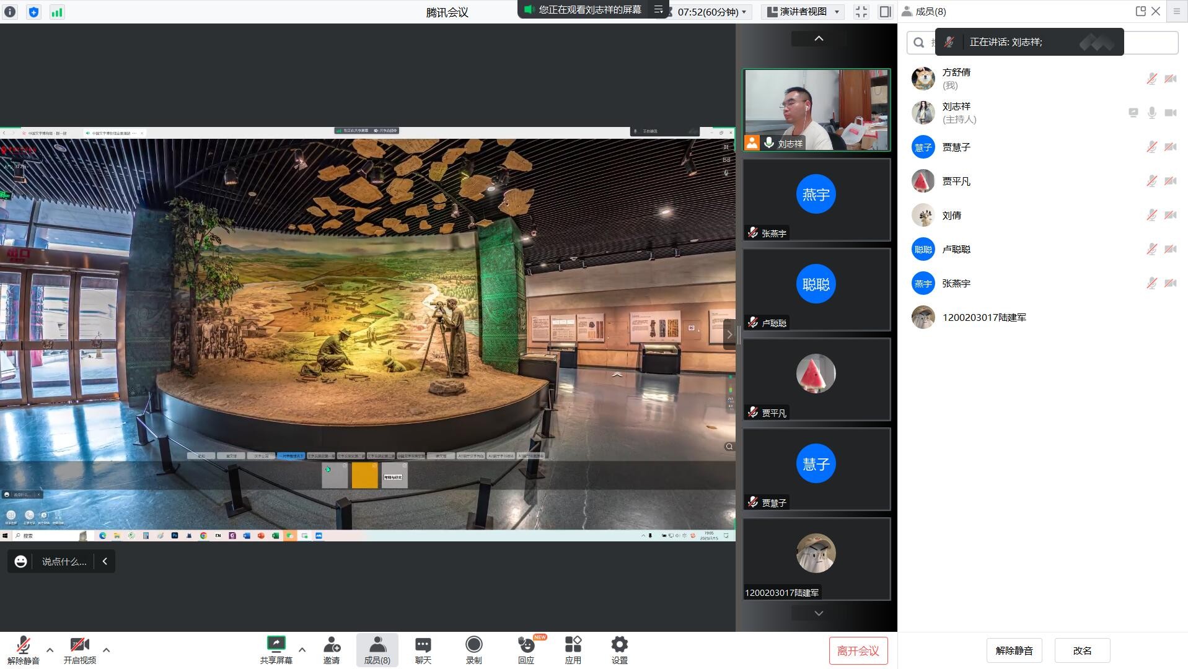1188x669 pixels.
Task: Click the 说点什么 comment input box
Action: pos(64,561)
